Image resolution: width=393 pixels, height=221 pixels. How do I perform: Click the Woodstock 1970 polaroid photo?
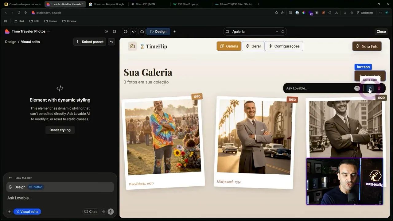(163, 138)
